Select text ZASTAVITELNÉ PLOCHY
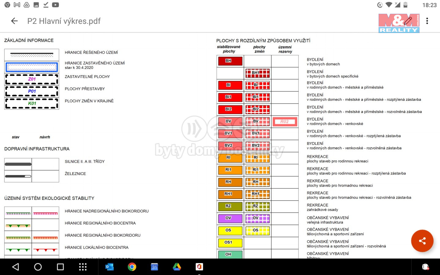The width and height of the screenshot is (440, 275). [87, 77]
